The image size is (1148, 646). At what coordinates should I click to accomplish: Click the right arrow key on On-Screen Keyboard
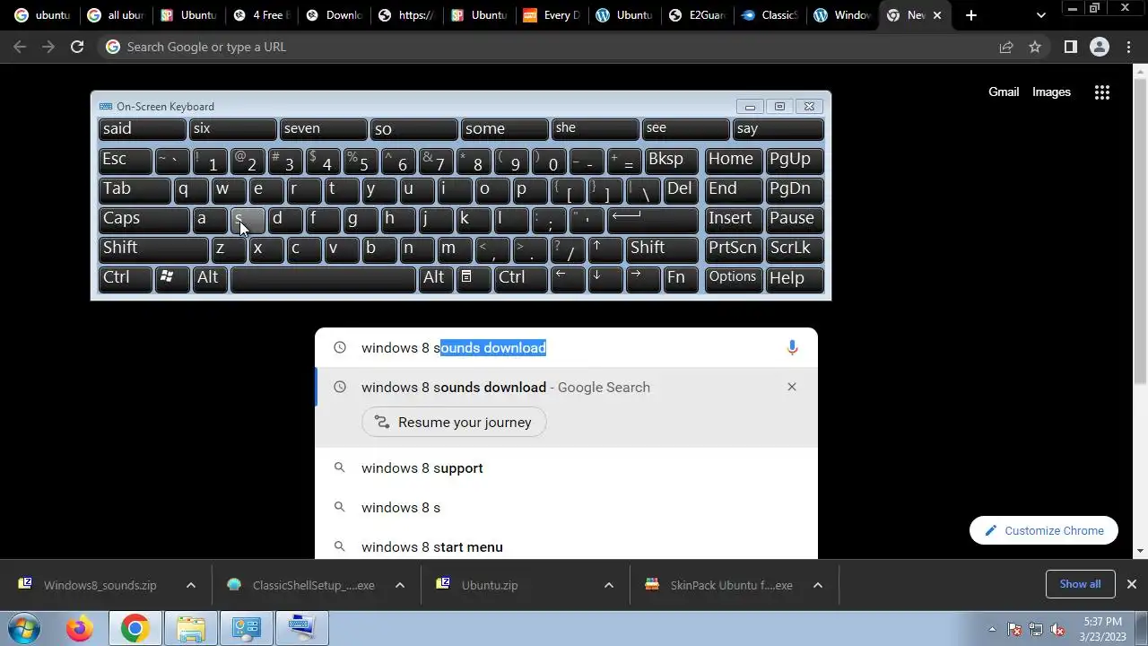[643, 278]
